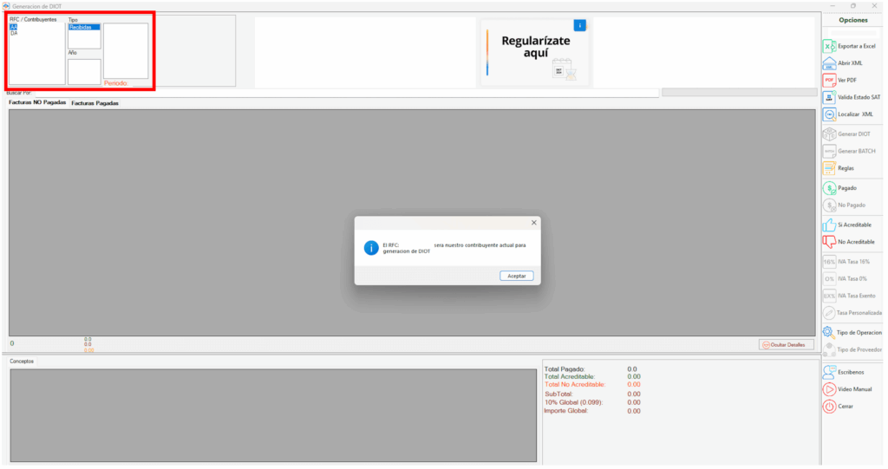Click the No Acreditable thumbs-down icon

click(829, 242)
